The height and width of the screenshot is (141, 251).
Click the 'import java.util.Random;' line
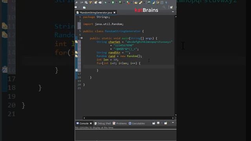point(103,24)
